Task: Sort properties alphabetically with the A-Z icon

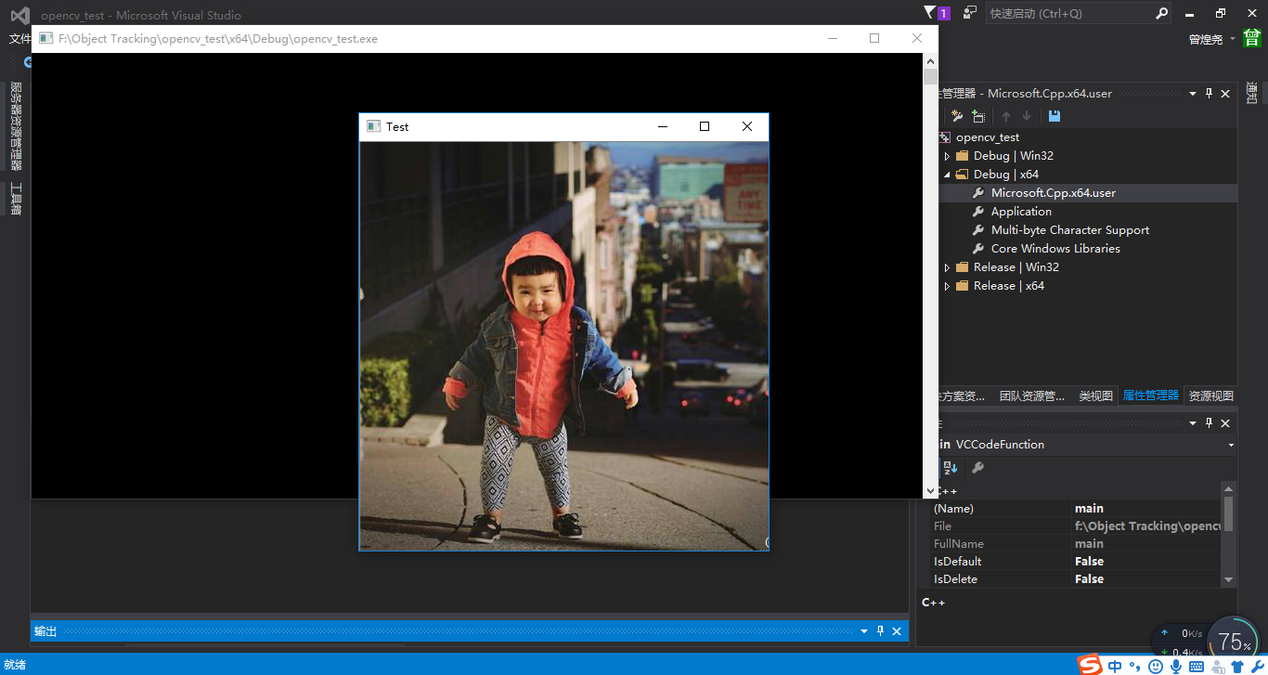Action: (951, 468)
